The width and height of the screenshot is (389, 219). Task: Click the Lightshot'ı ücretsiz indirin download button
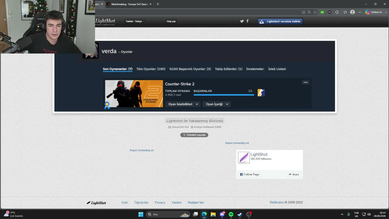(x=280, y=22)
